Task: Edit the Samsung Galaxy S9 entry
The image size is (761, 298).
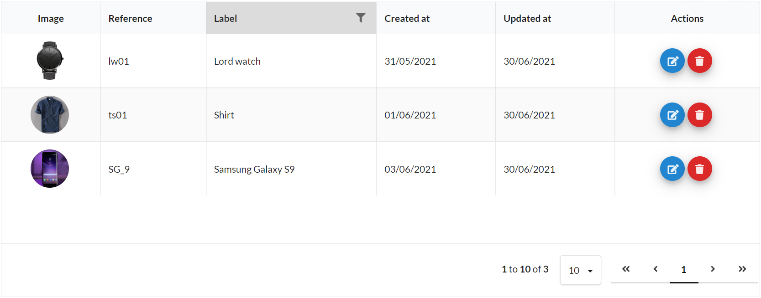Action: [672, 169]
